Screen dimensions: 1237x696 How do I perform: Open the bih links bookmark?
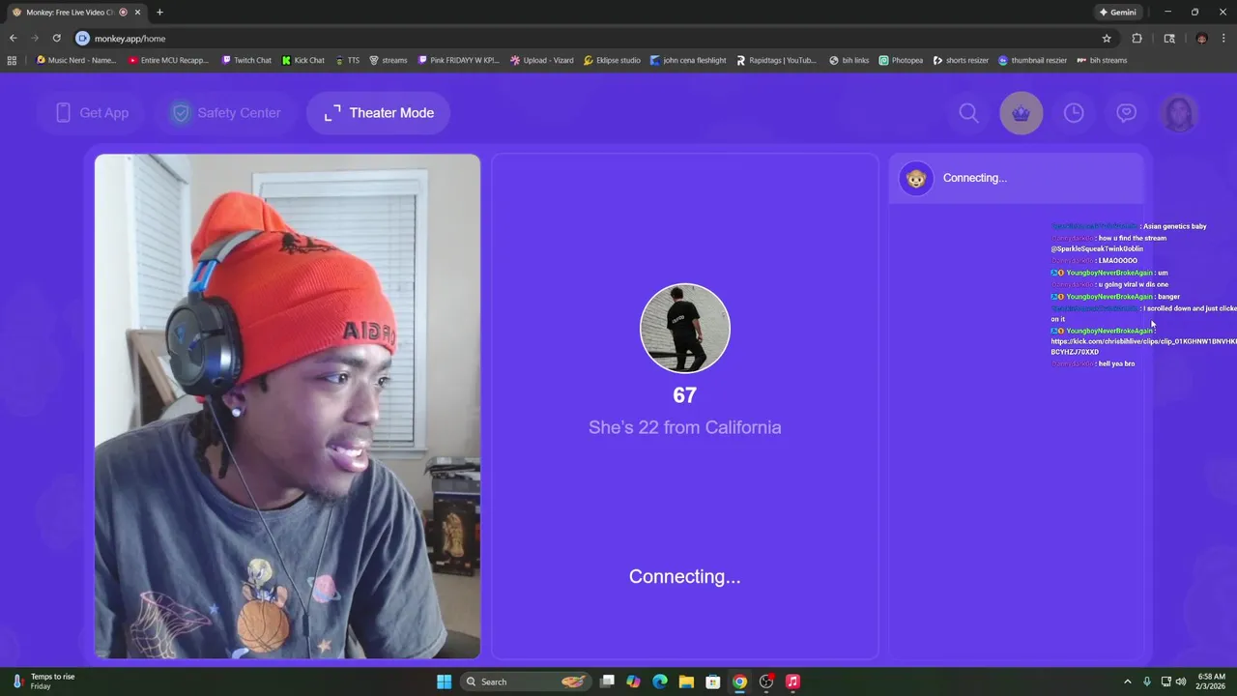849,60
